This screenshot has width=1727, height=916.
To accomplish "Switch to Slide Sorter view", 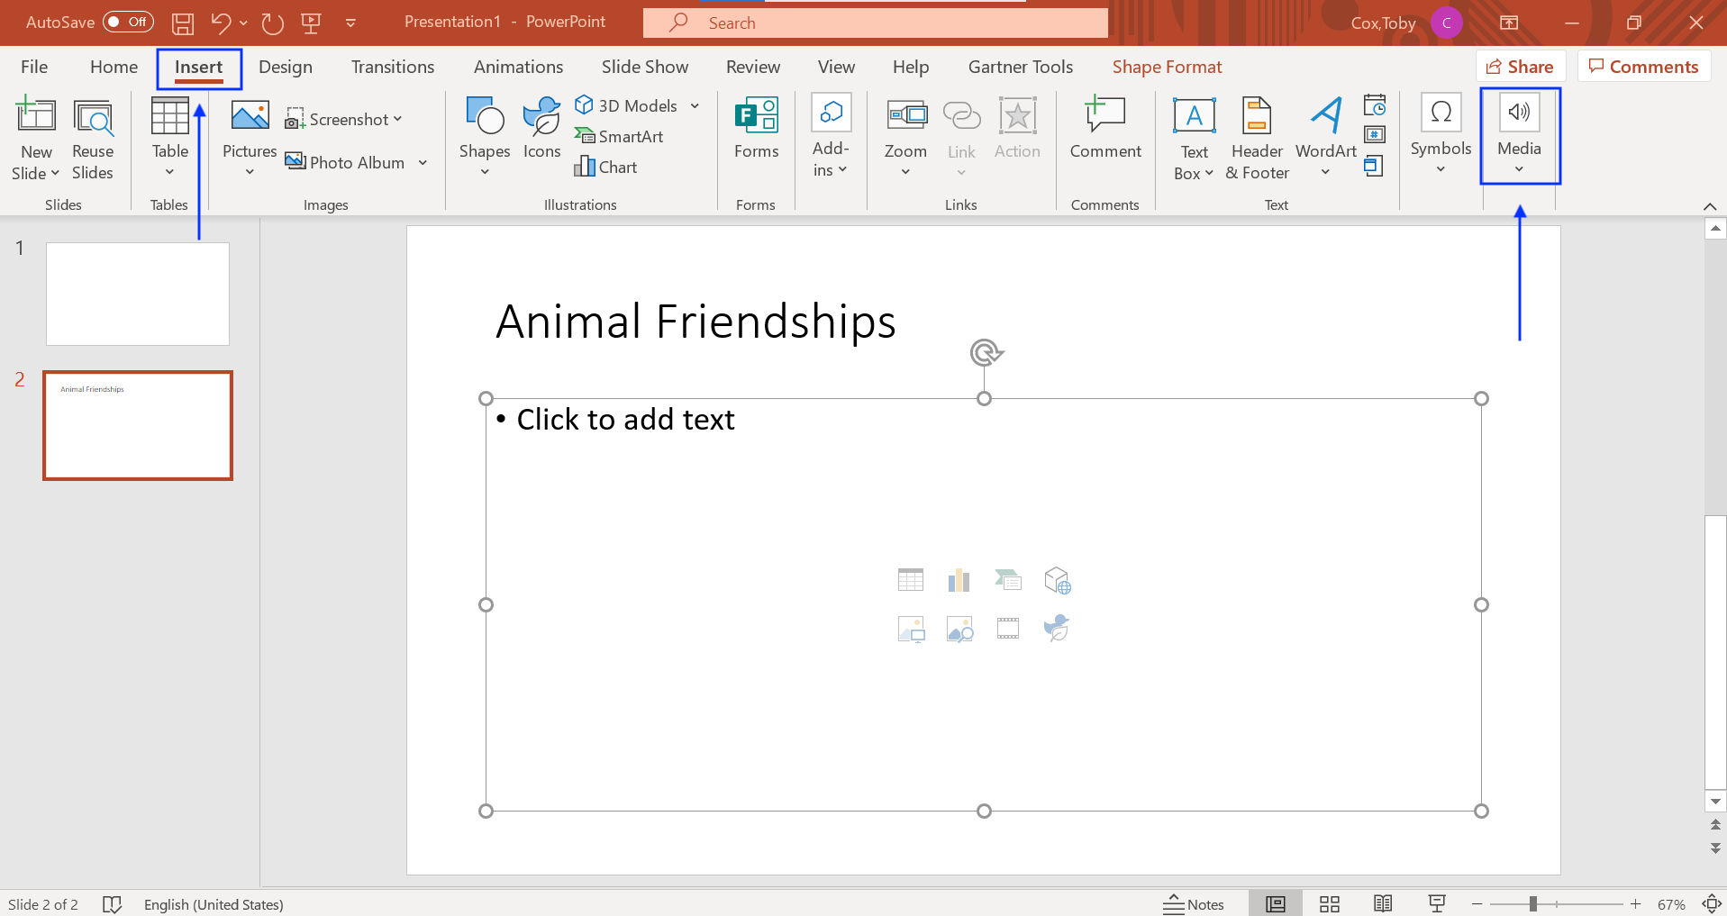I will tap(1330, 904).
